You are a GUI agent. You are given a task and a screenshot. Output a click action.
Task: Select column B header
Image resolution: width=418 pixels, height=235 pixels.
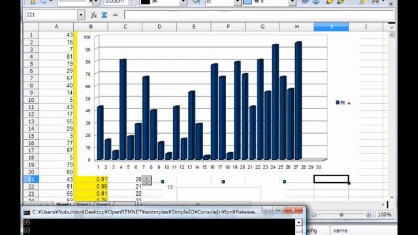[91, 27]
